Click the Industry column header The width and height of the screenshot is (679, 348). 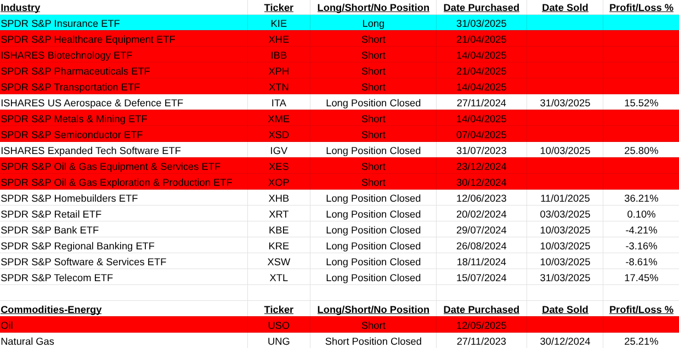[x=20, y=8]
